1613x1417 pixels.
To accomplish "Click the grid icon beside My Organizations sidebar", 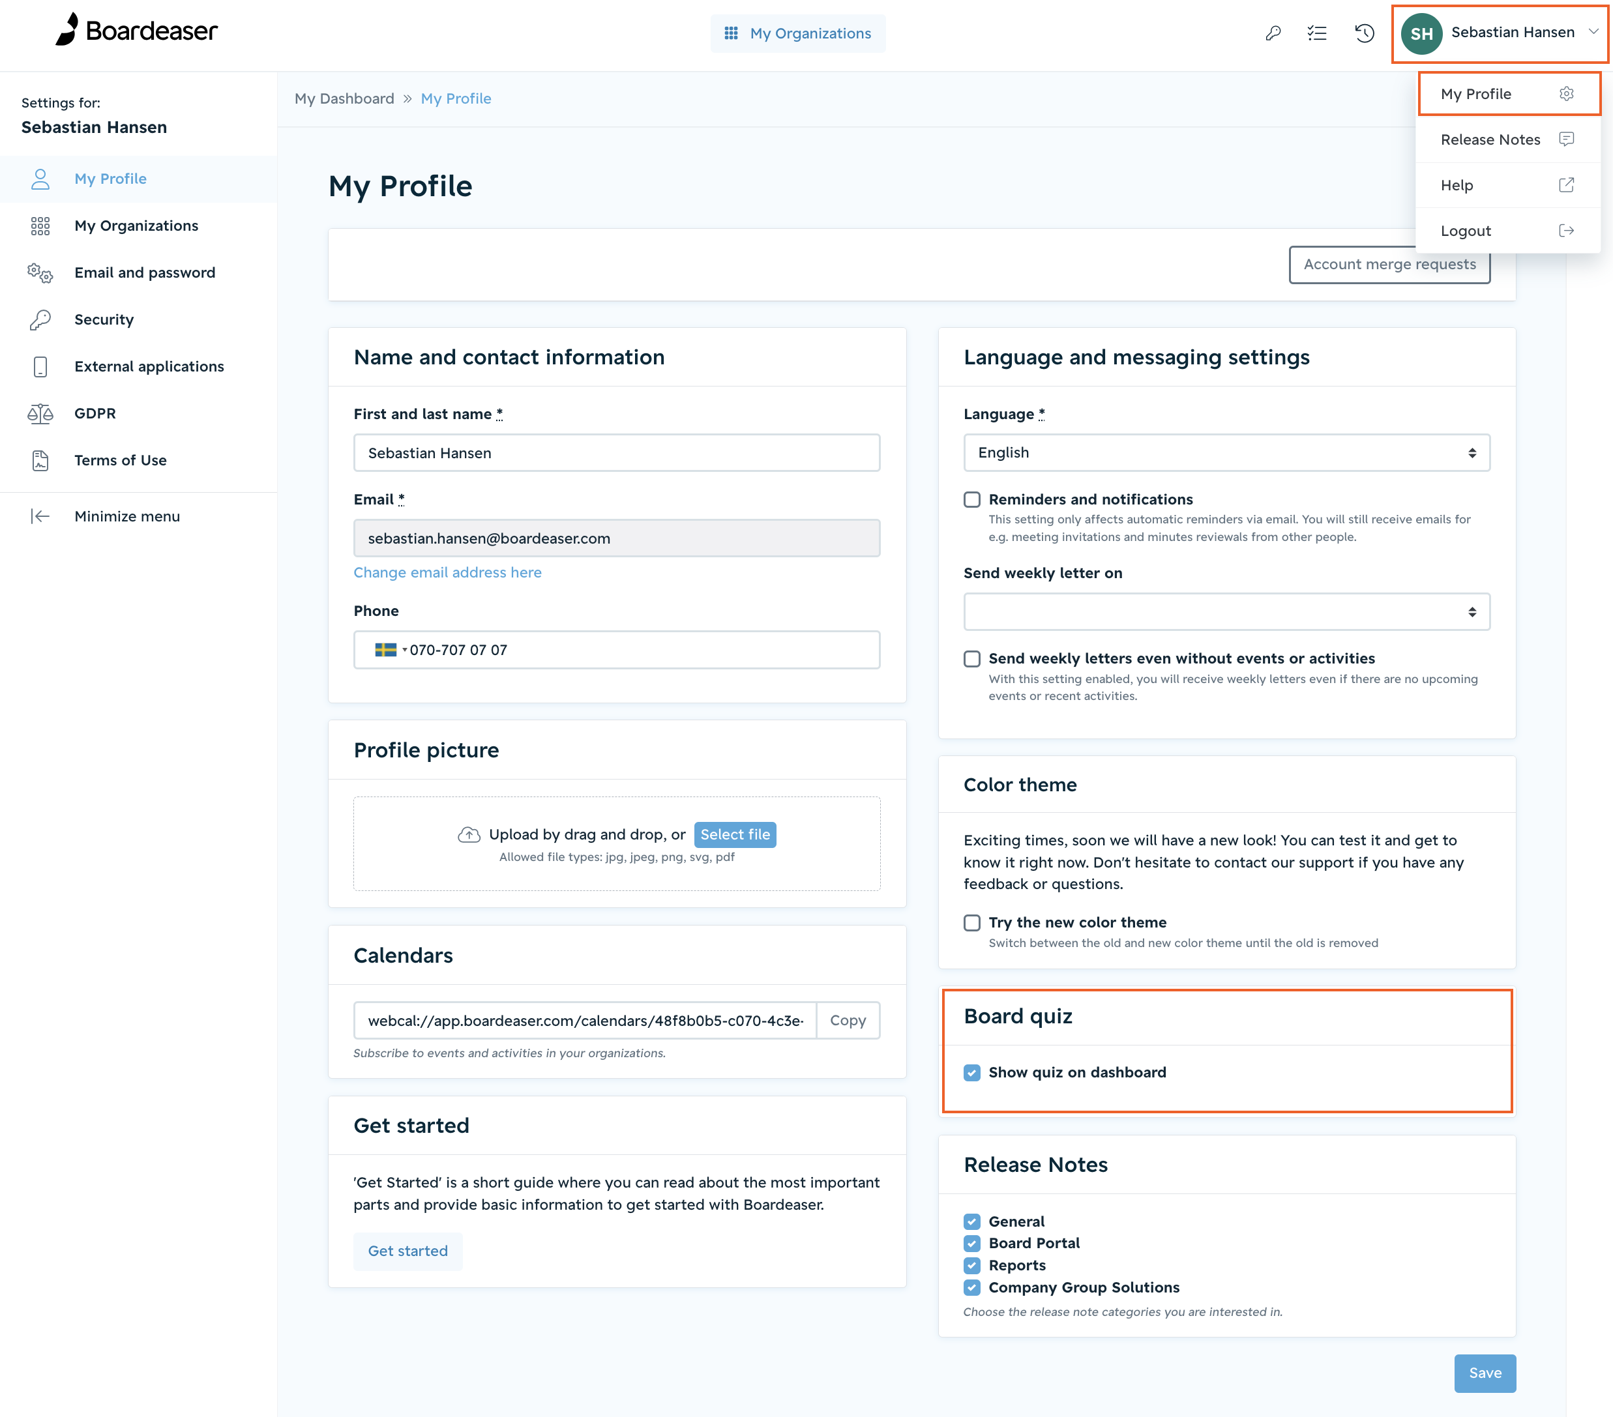I will (x=40, y=226).
